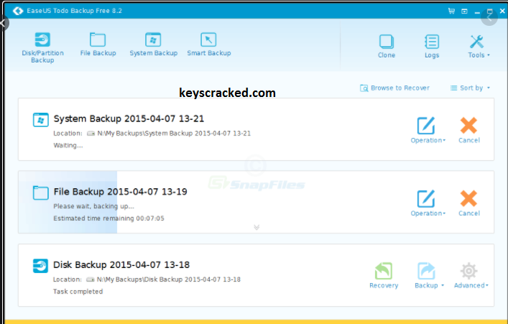Click 'Estimated time remaining 00:07:05' text
Viewport: 508px width, 324px height.
pos(109,218)
